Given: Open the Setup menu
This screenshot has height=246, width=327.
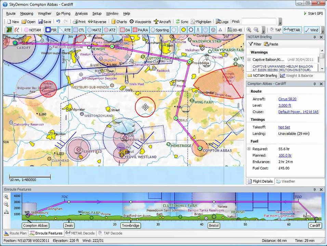Looking at the screenshot, I should (97, 14).
